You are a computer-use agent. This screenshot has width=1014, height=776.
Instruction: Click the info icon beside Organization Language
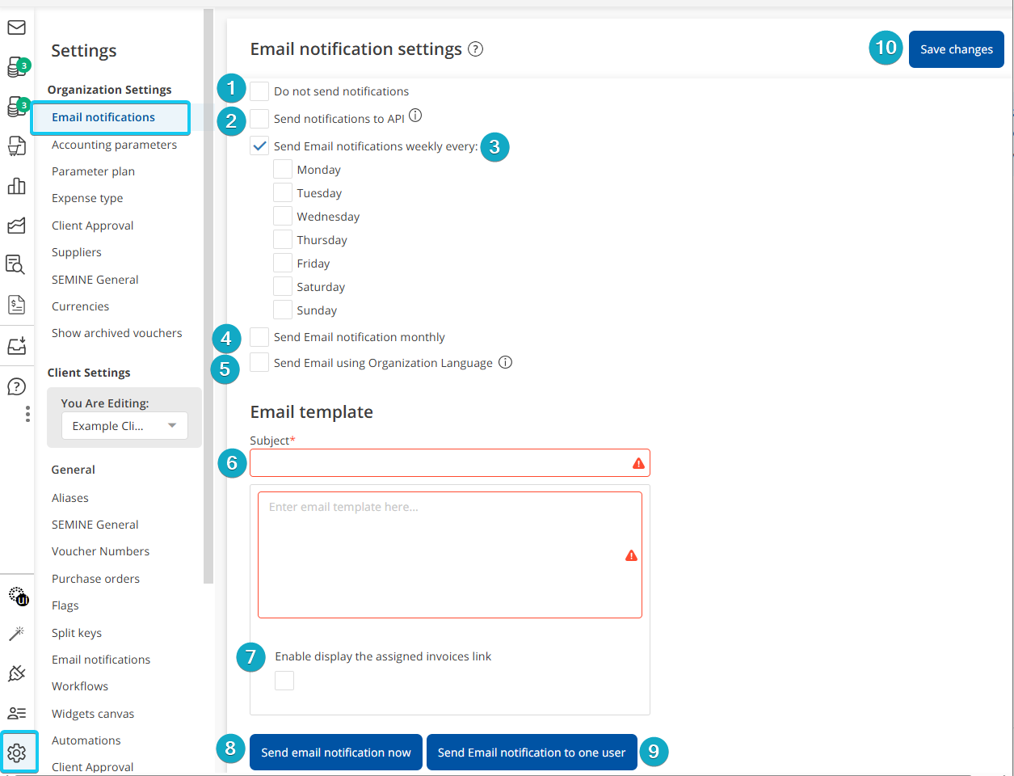pyautogui.click(x=505, y=362)
